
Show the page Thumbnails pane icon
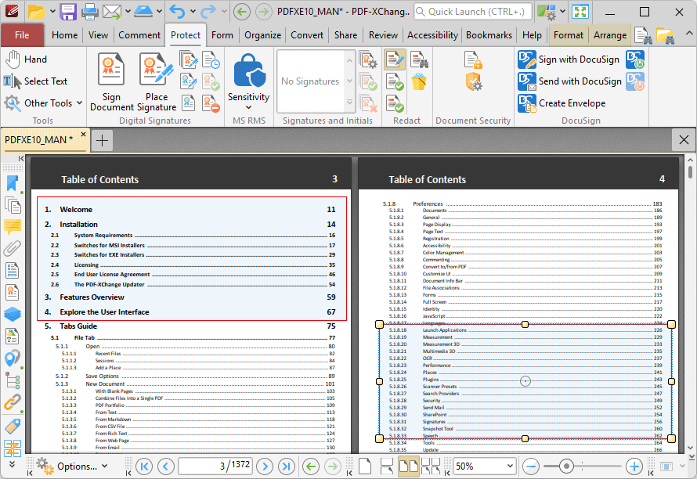click(13, 205)
